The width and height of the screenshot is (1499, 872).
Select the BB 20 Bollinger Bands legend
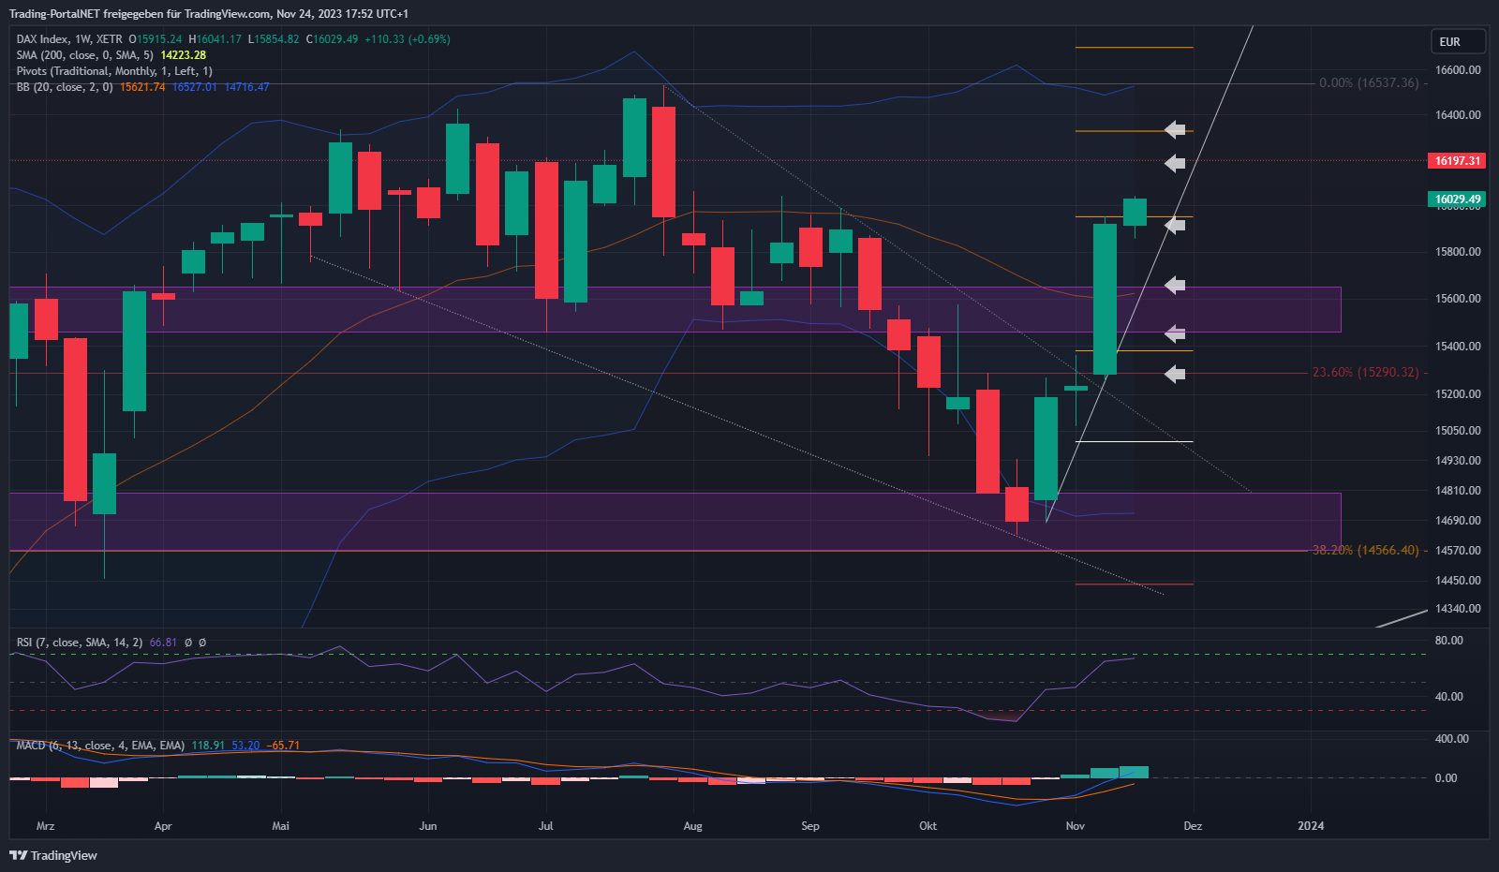[65, 87]
